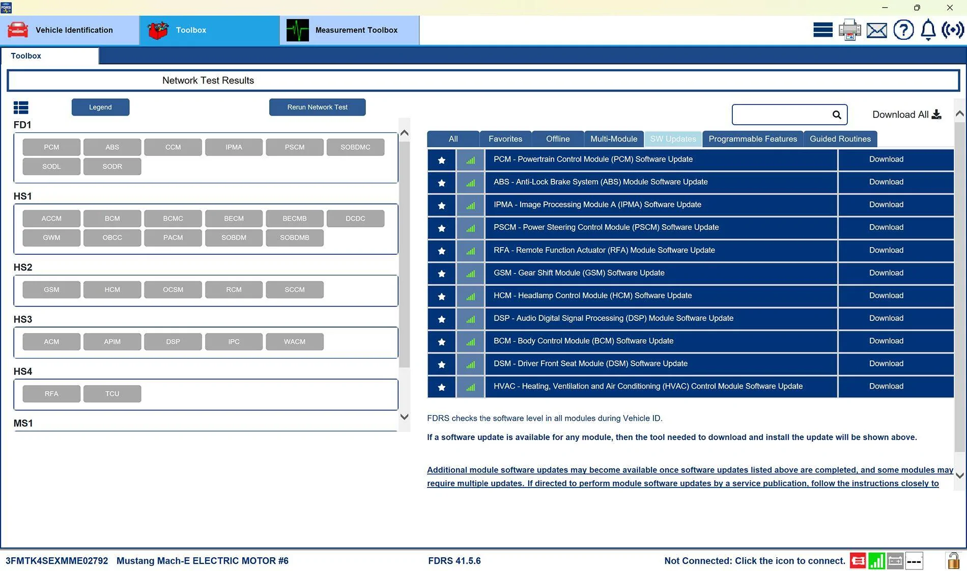Screen dimensions: 967x571
Task: Select the SOBDMC module button
Action: (x=355, y=147)
